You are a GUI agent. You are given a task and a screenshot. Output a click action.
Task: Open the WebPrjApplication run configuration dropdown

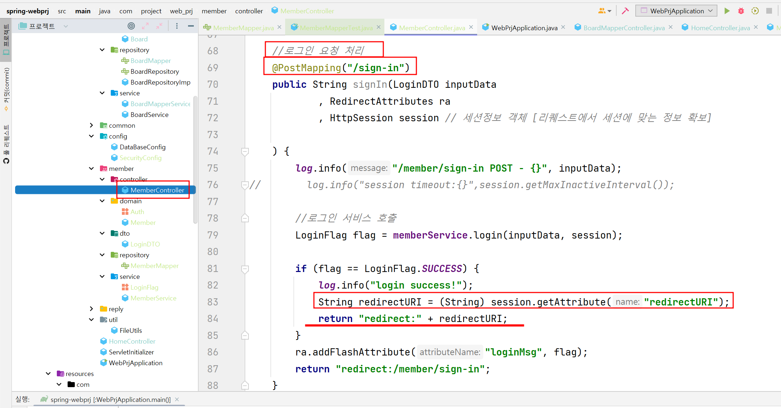[x=676, y=11]
